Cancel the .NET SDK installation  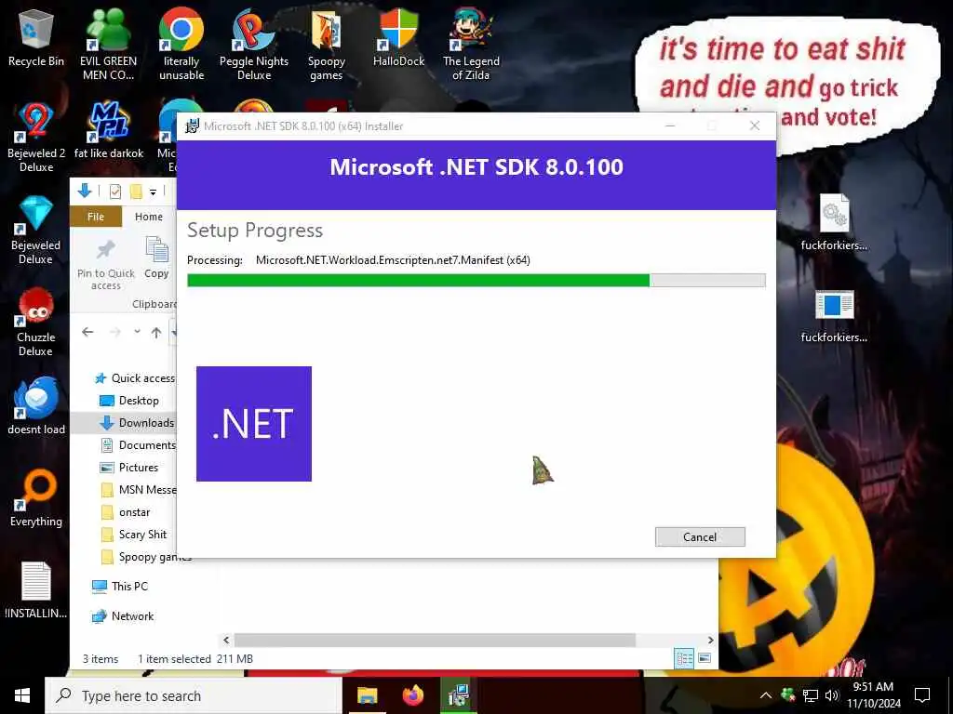[700, 536]
